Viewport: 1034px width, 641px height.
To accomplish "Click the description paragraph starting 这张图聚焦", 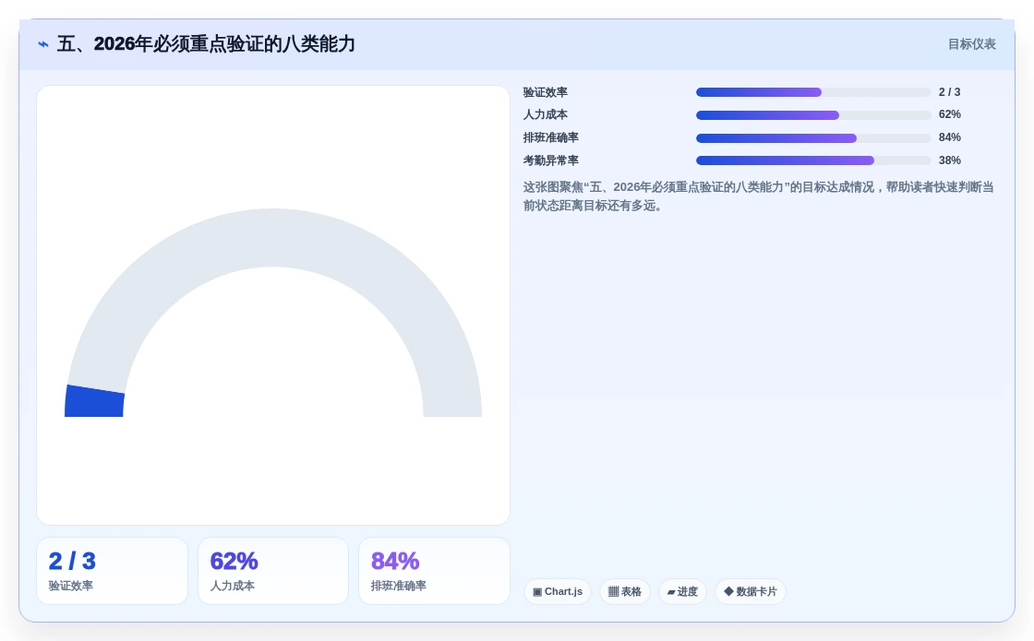I will 758,196.
